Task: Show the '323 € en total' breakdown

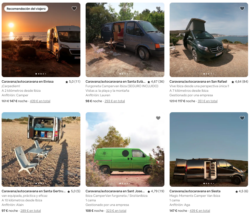Action: 116,211
